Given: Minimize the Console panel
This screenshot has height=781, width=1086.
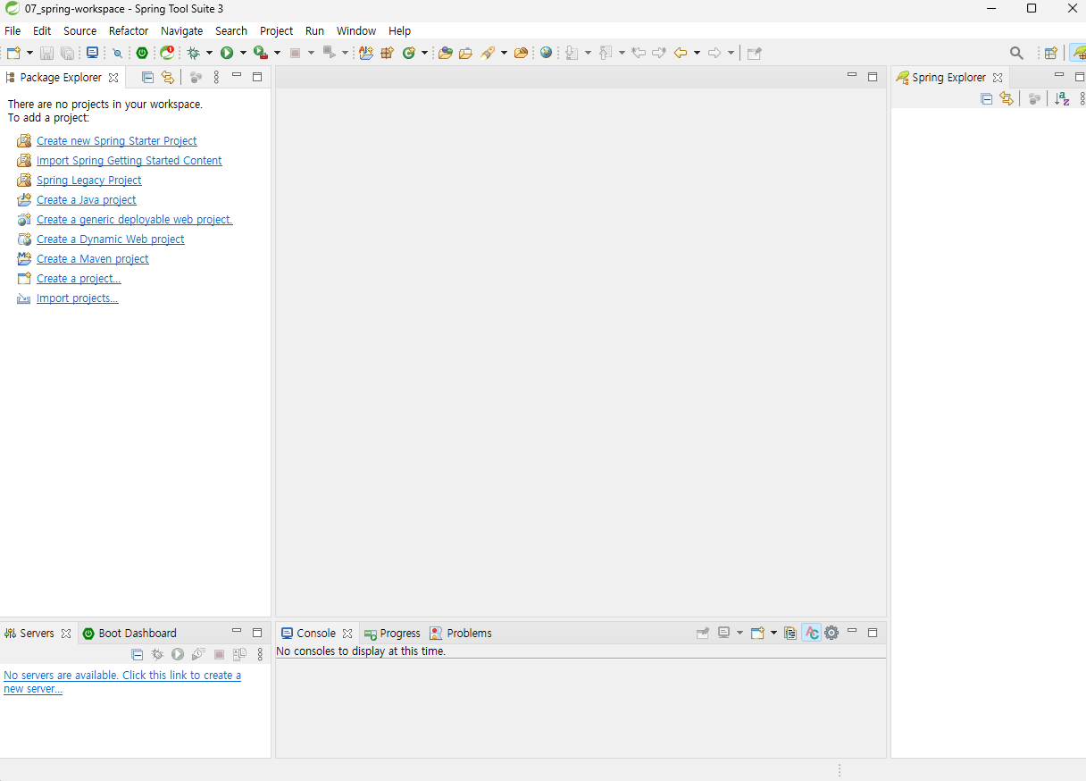Looking at the screenshot, I should point(852,632).
